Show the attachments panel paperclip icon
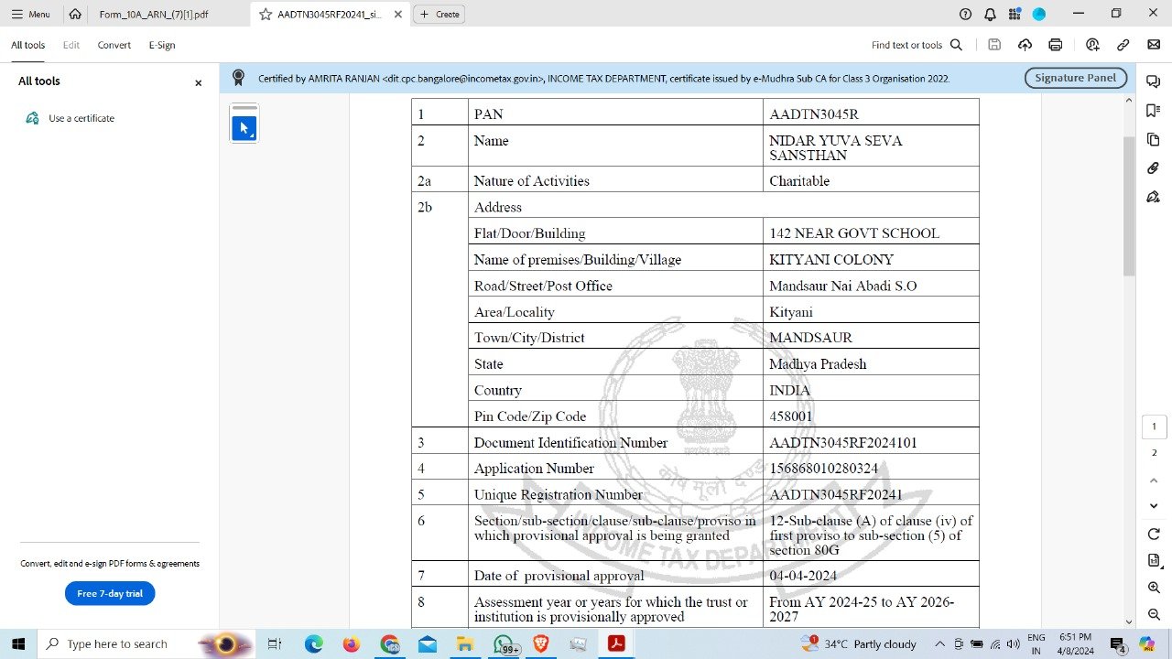1172x659 pixels. [1154, 168]
